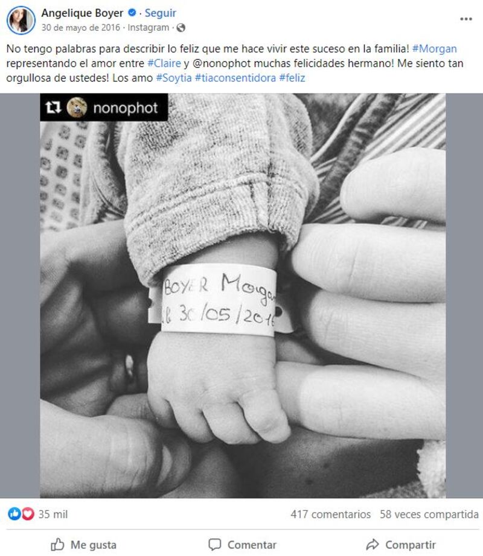483x556 pixels.
Task: Click Angelique Boyer's profile picture
Action: click(x=21, y=20)
